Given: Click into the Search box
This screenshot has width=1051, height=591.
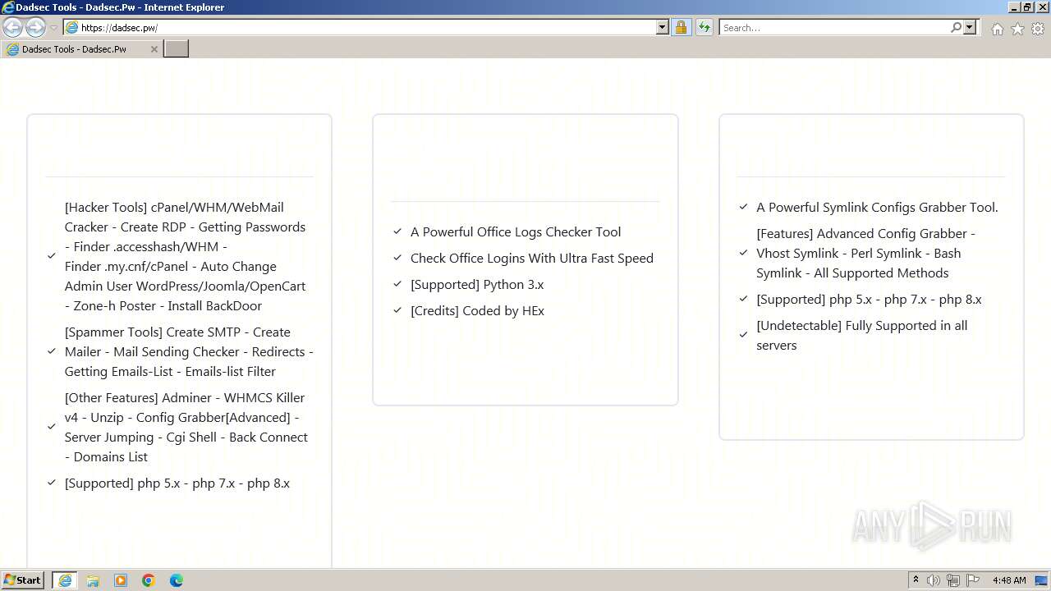Looking at the screenshot, I should tap(833, 27).
